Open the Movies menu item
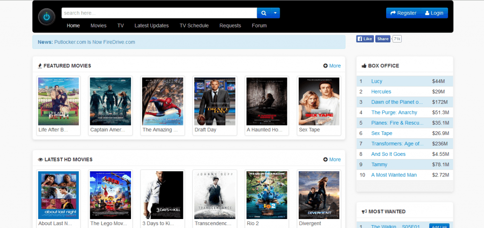 98,25
